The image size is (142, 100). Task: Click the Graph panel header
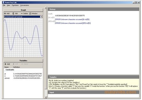(x=23, y=10)
